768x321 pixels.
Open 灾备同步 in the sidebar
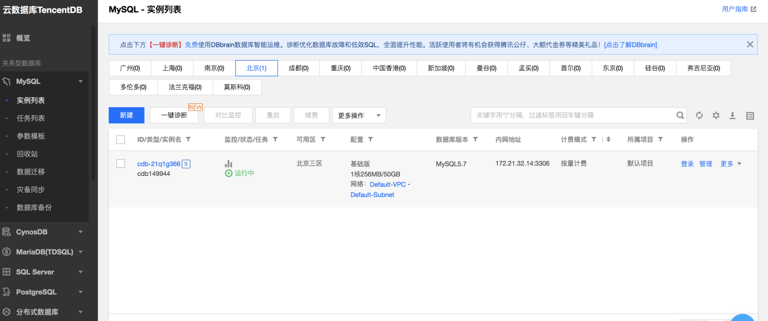(31, 190)
